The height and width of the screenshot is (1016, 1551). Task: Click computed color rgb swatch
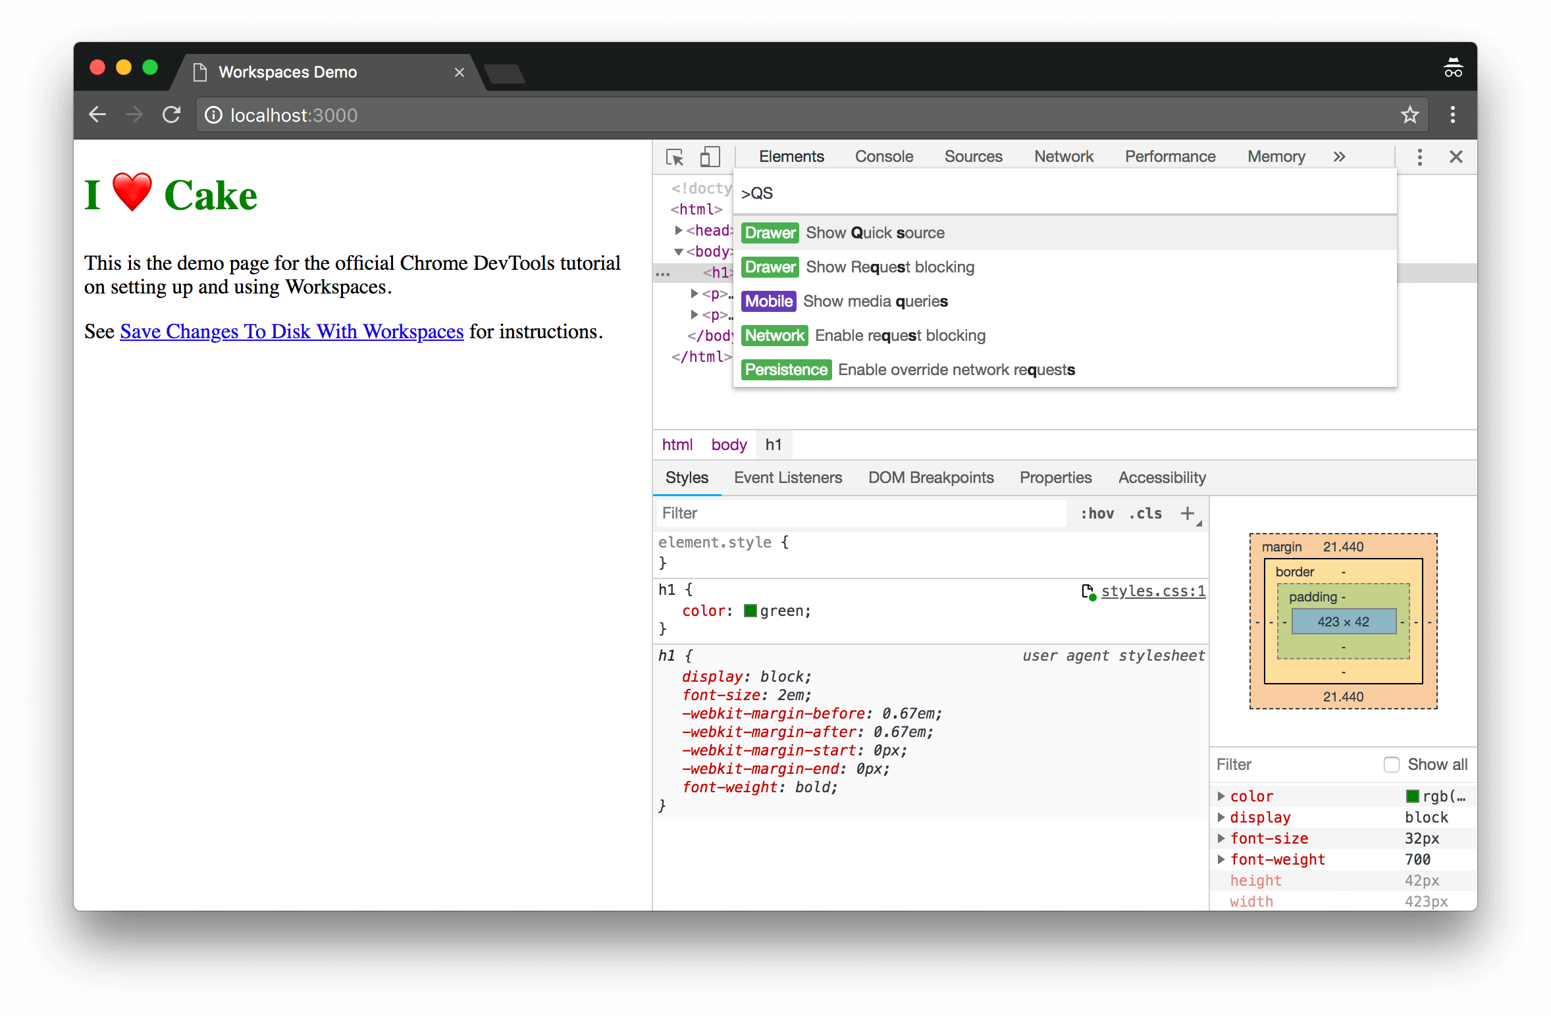pos(1412,796)
